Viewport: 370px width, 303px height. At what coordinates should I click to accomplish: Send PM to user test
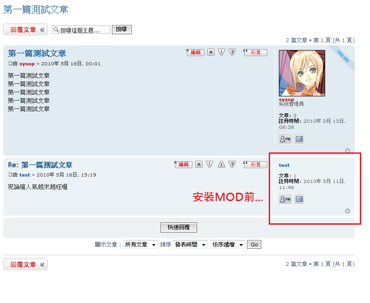(285, 199)
